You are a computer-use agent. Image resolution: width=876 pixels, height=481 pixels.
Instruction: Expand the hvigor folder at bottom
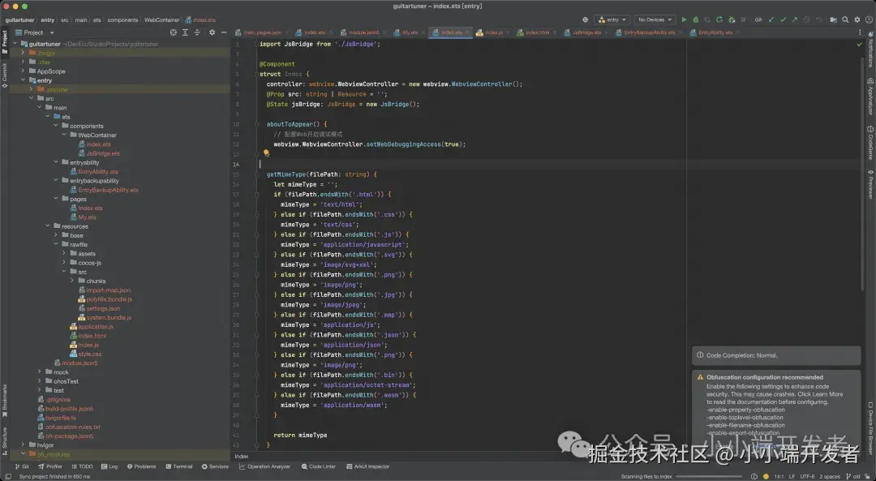point(23,444)
